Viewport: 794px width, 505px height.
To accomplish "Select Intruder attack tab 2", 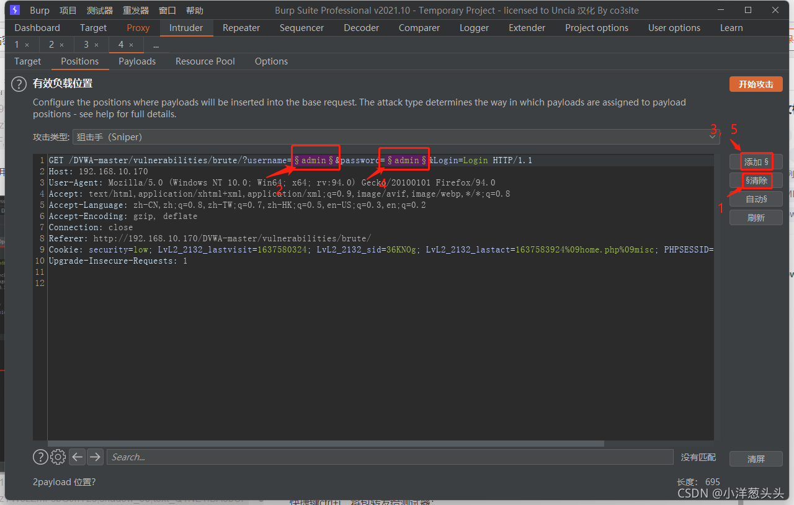I will tap(51, 45).
